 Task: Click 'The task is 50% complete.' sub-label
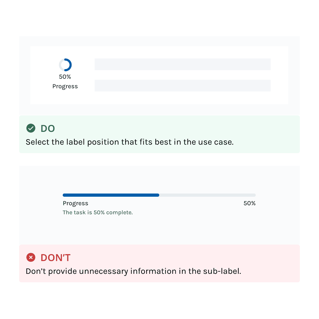[x=98, y=213]
